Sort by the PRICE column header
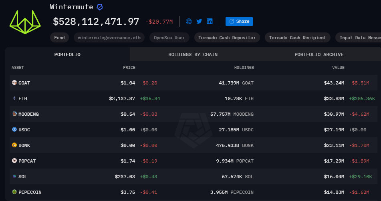 pos(129,68)
